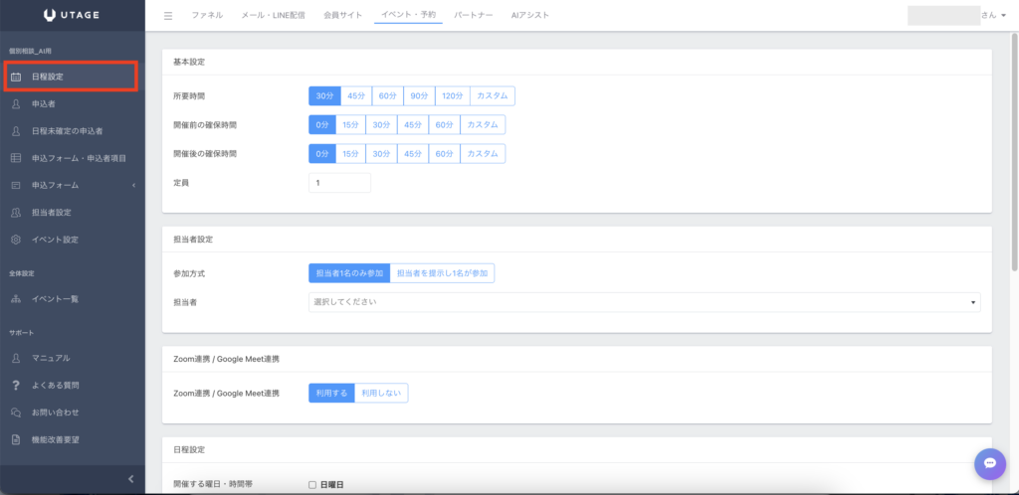This screenshot has height=495, width=1019.
Task: Click the document icon beside 機能改善要望
Action: point(16,440)
